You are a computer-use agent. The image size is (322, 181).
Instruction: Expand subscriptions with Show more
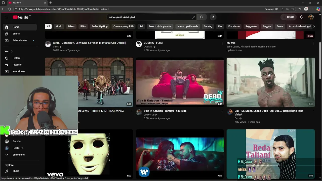20,155
